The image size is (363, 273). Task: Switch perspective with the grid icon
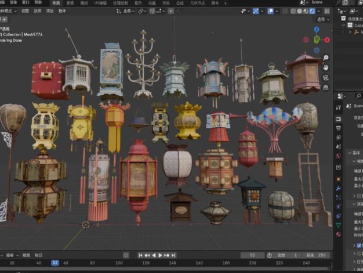[x=326, y=87]
